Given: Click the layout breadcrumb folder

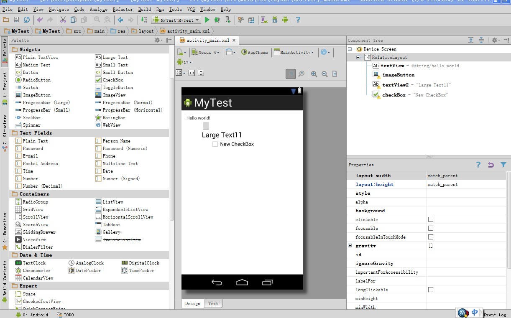Looking at the screenshot, I should [143, 31].
